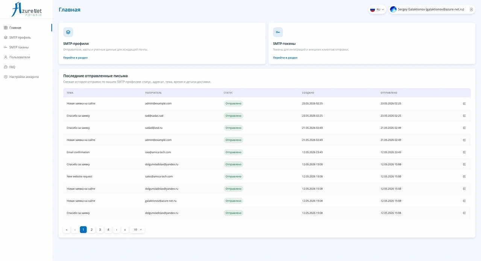The width and height of the screenshot is (481, 261).
Task: Select page 4 in pagination
Action: pos(108,229)
